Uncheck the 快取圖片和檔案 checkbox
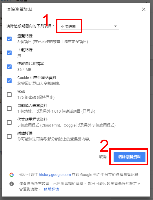This screenshot has height=200, width=153. point(9,66)
